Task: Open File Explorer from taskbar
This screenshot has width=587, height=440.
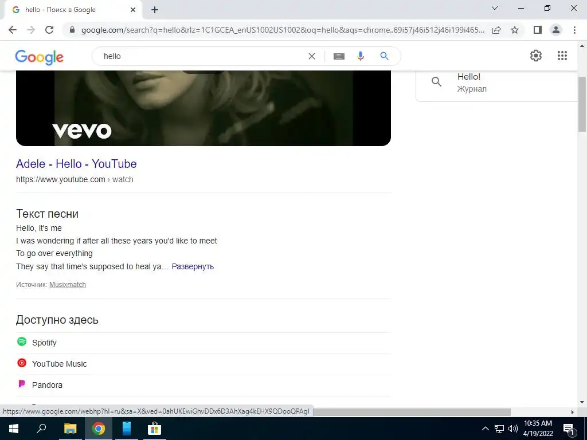Action: [x=70, y=429]
